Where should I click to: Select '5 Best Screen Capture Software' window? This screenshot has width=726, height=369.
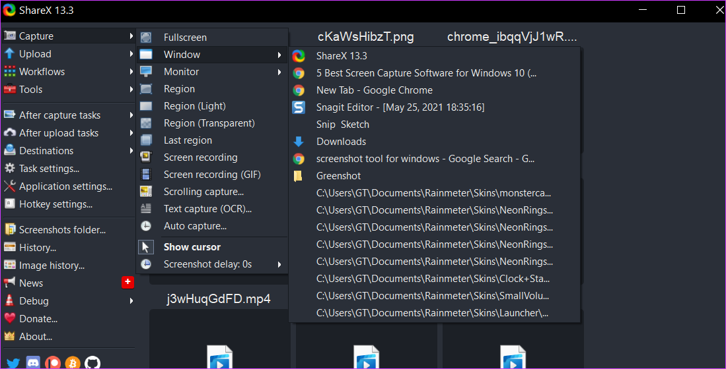coord(434,73)
